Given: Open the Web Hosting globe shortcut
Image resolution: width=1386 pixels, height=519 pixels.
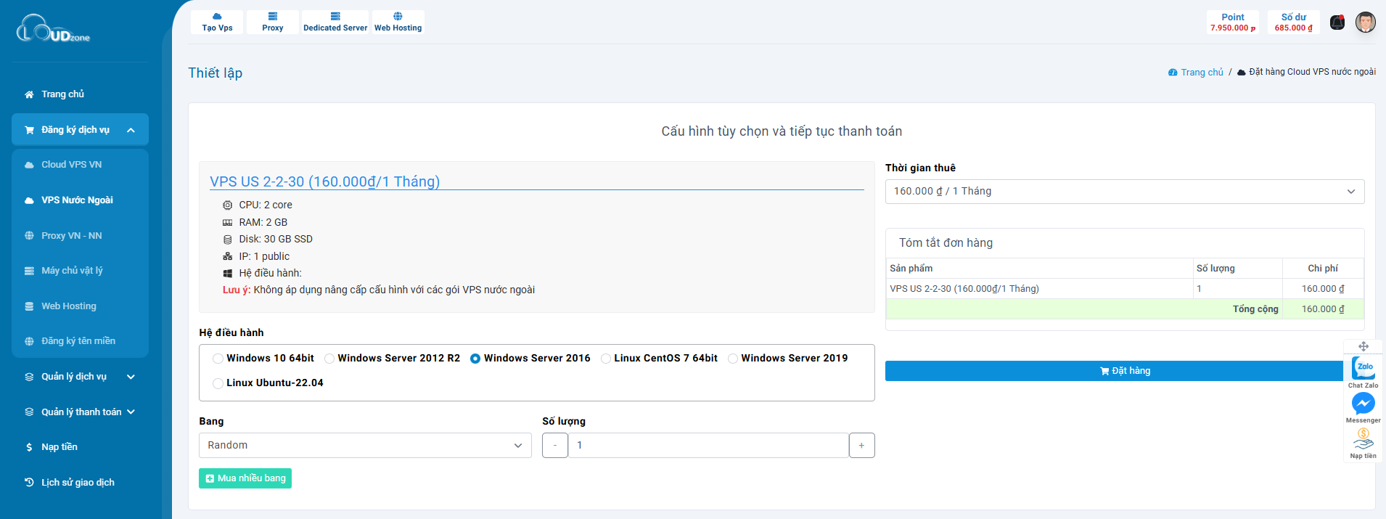Looking at the screenshot, I should click(x=398, y=22).
